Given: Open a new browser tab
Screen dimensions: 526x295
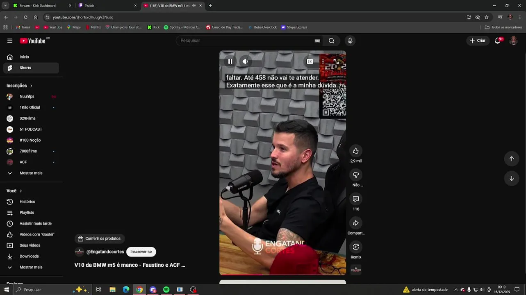Looking at the screenshot, I should pos(210,5).
